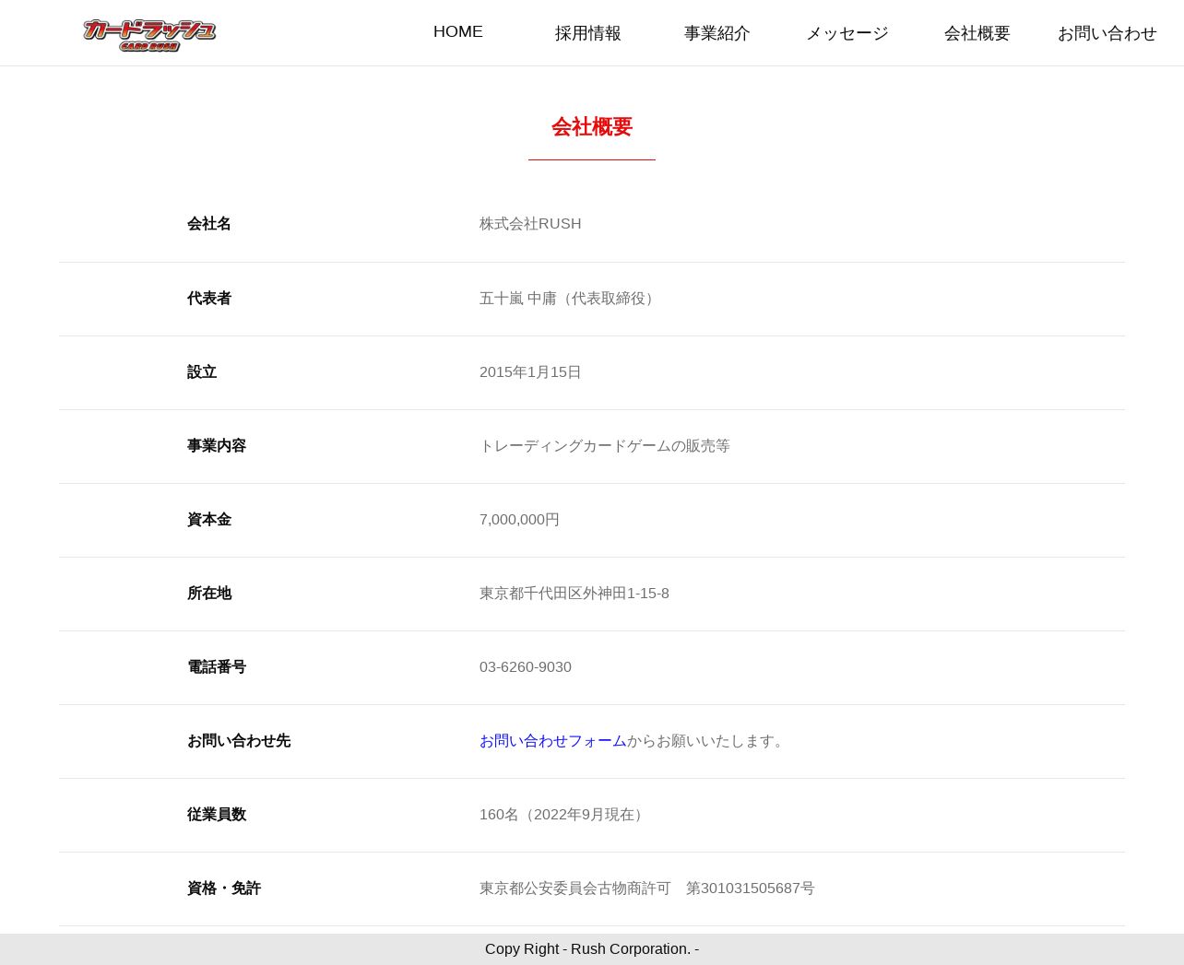Go to 事業紹介 page

point(717,33)
